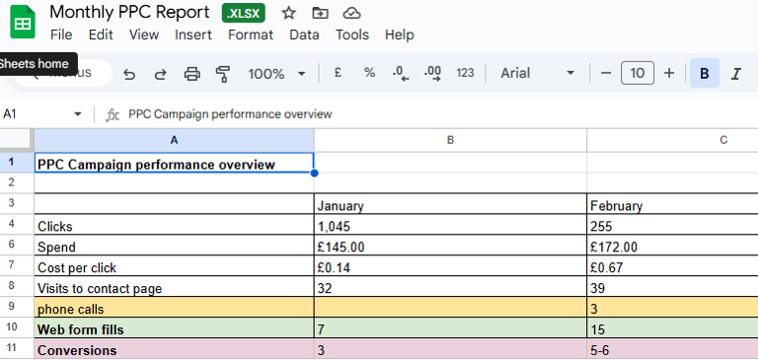This screenshot has height=360, width=758.
Task: Select the Conversions cell in row 11
Action: click(174, 350)
